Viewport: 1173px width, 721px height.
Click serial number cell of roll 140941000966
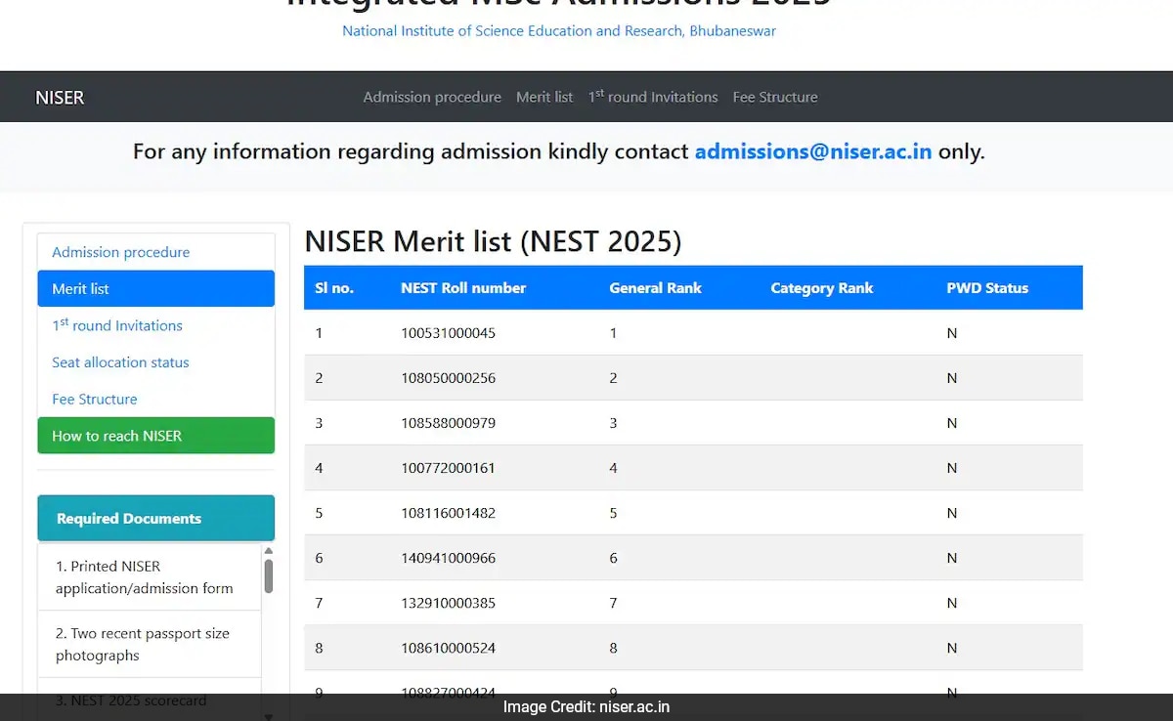pyautogui.click(x=319, y=558)
